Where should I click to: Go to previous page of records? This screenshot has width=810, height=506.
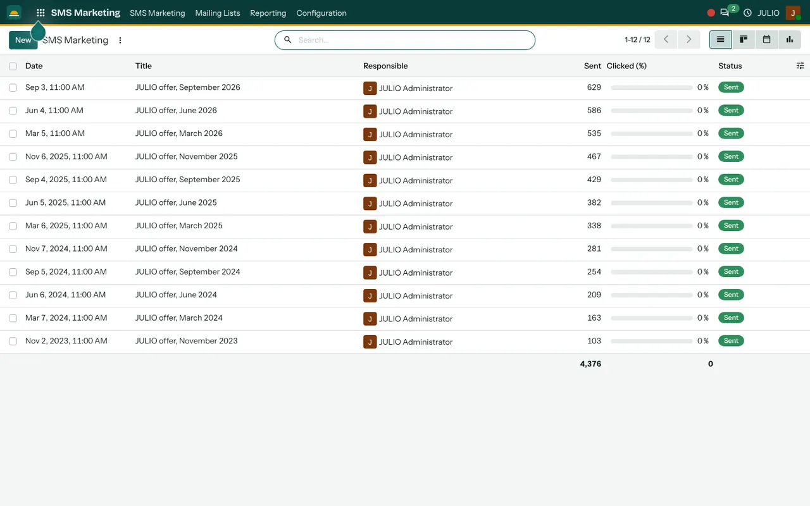click(666, 39)
